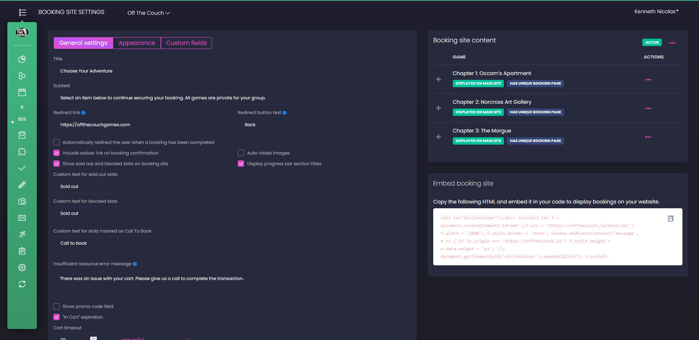This screenshot has width=699, height=340.
Task: Open the running person sidebar icon
Action: [22, 234]
